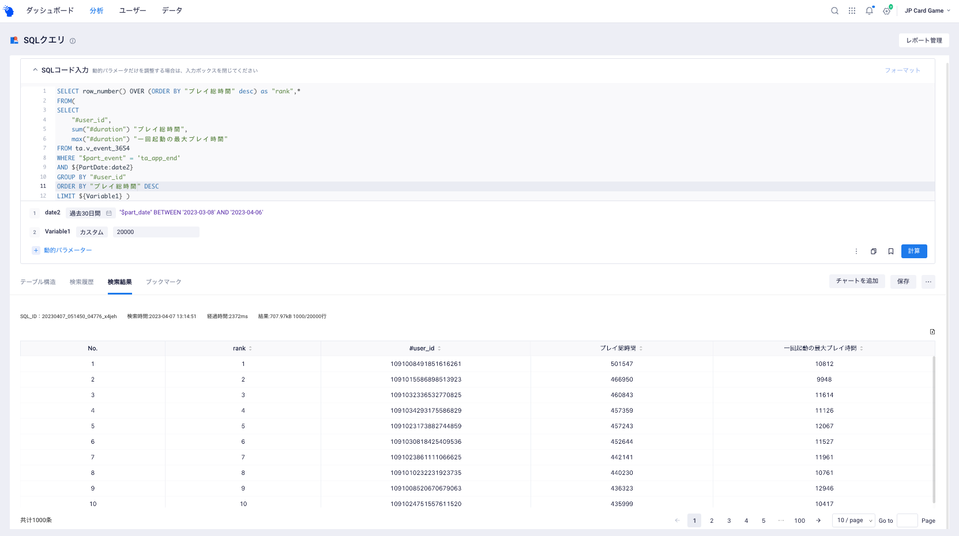Click the 11614 max play time cell
This screenshot has width=959, height=536.
[824, 395]
